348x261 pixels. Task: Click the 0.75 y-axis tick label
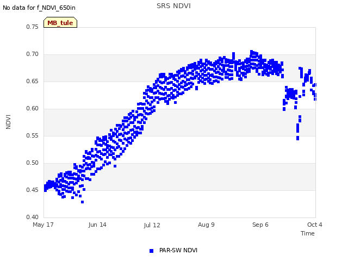coord(33,27)
